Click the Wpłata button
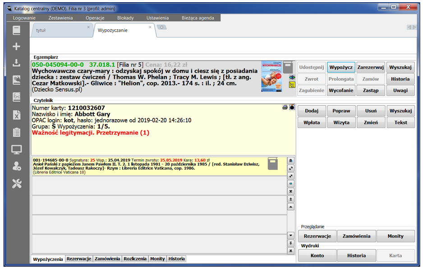 pos(312,122)
